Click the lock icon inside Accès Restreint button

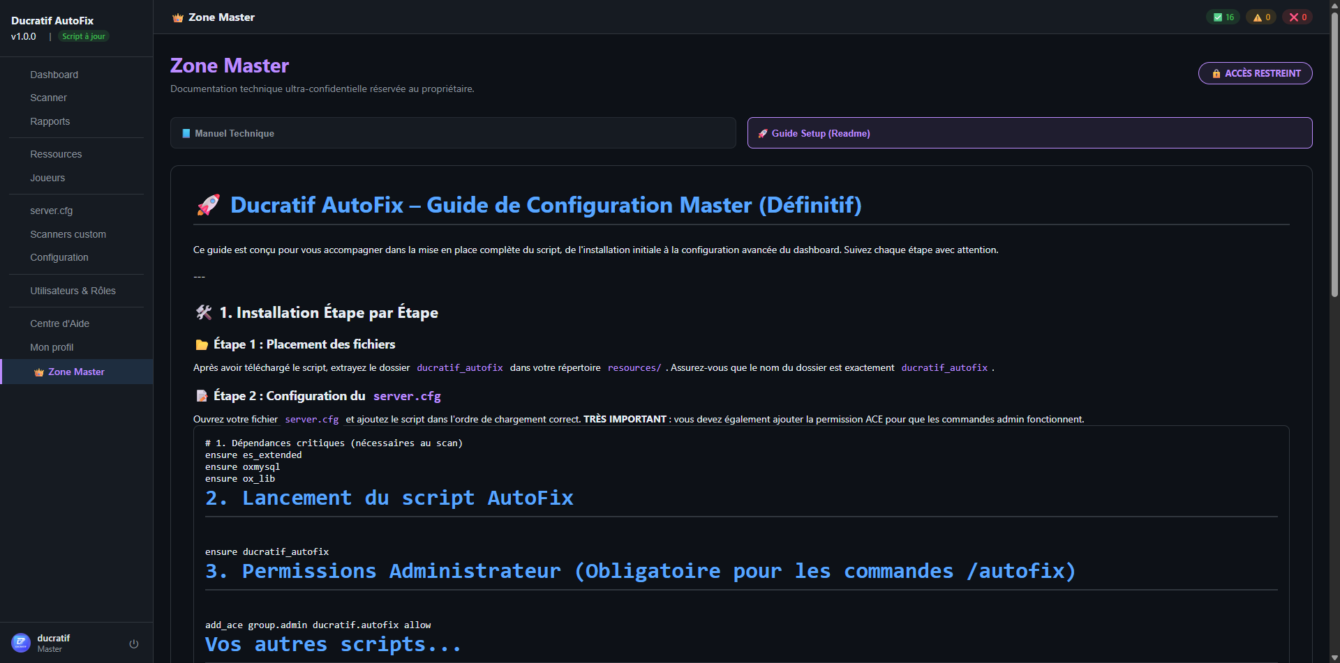click(x=1216, y=73)
